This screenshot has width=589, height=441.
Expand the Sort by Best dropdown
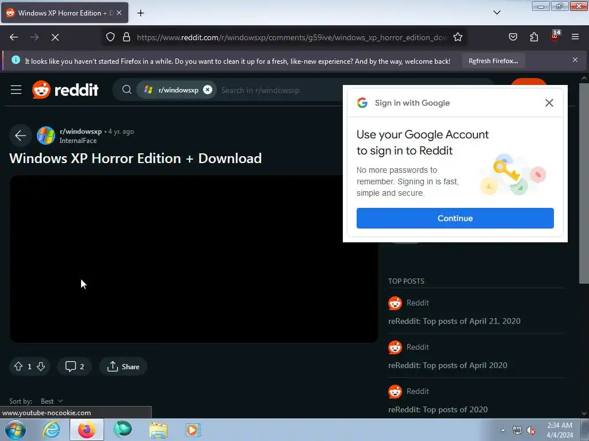pos(52,401)
